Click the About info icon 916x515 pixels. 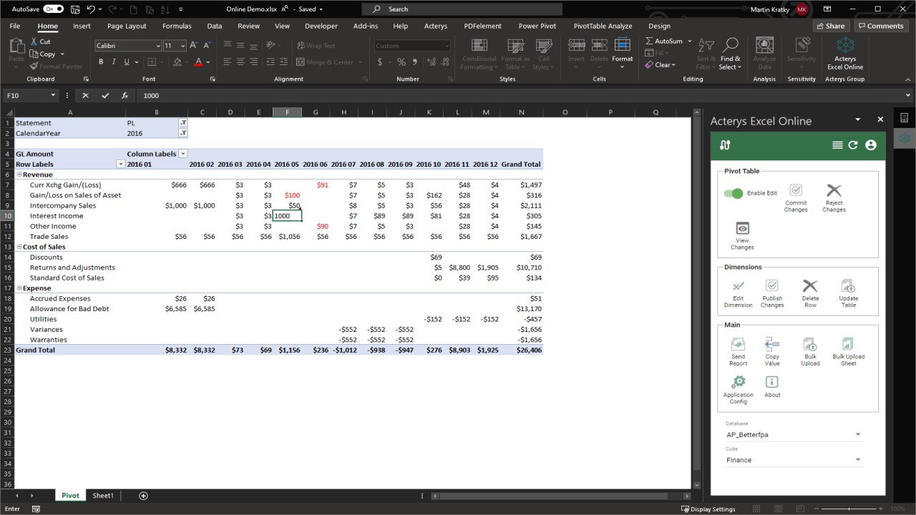click(772, 382)
